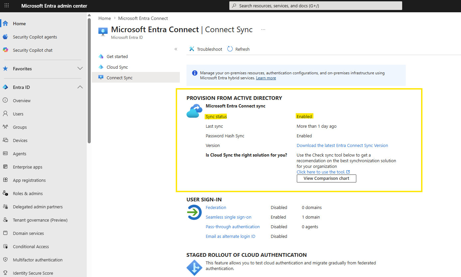Click the Entra ID diamond icon

point(5,87)
